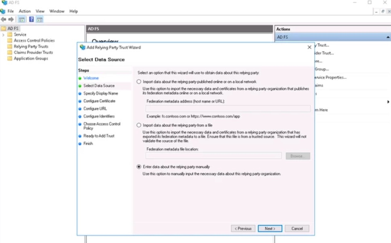Click the Access Control Policies folder icon
This screenshot has height=243, width=391.
[x=10, y=40]
